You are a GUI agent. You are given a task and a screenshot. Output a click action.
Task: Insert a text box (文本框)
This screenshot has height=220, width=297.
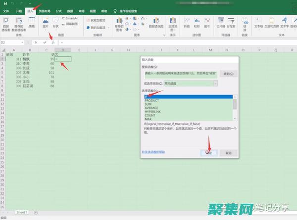[259, 22]
